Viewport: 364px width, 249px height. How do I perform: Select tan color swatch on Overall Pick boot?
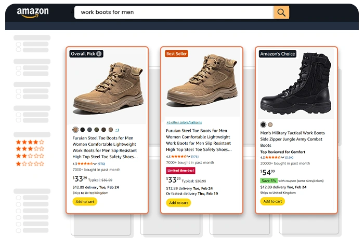[x=75, y=129]
